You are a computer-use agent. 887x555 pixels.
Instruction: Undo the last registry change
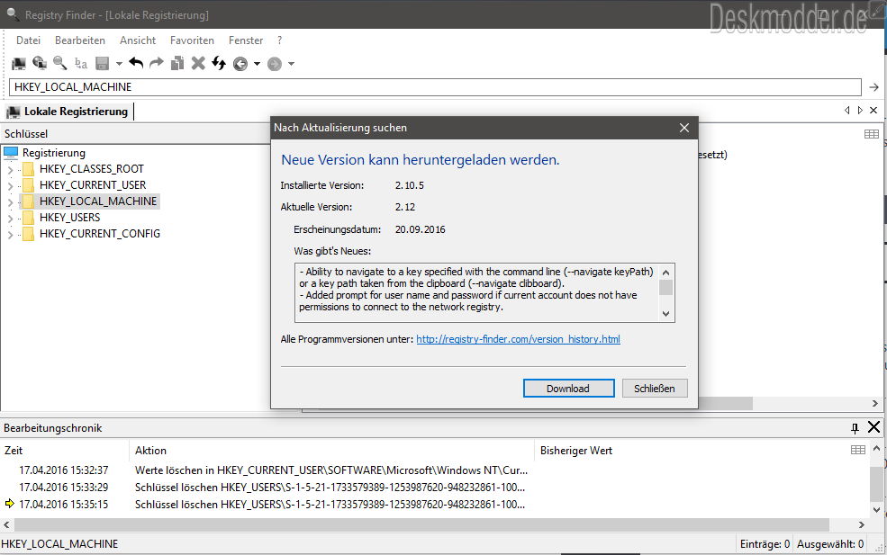136,63
